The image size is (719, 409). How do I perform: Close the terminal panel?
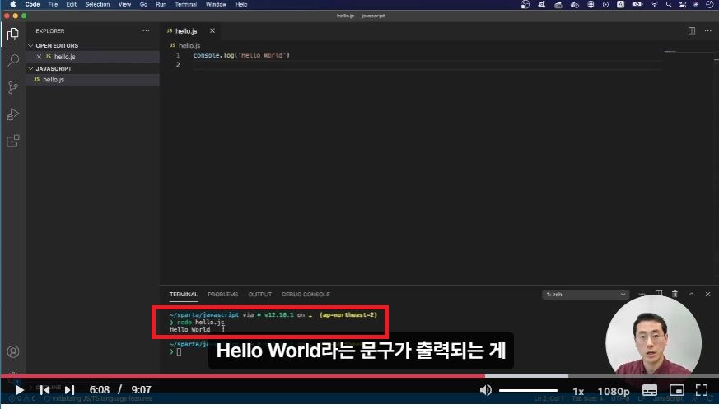tap(708, 294)
